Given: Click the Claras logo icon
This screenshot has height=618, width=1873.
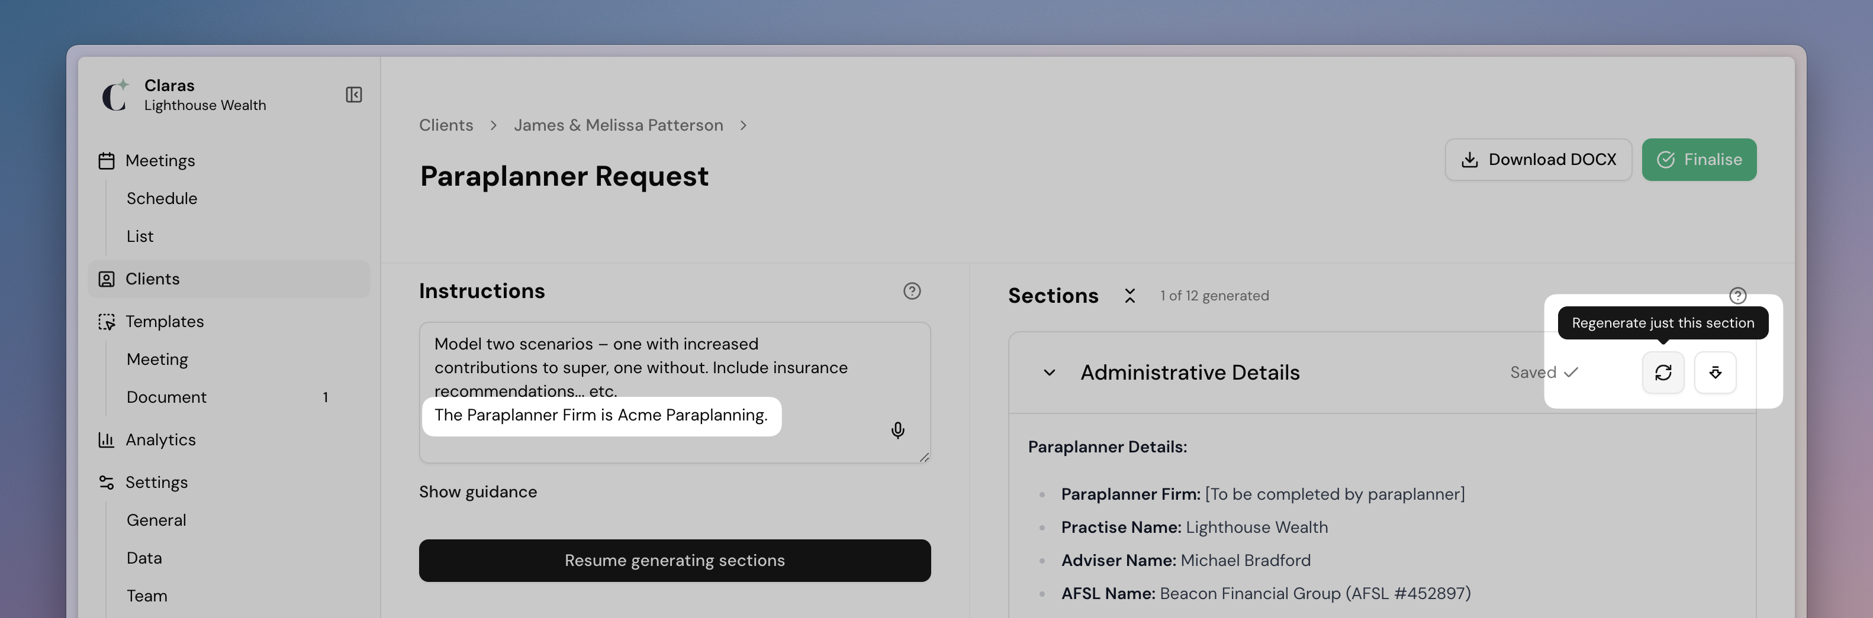Looking at the screenshot, I should click(x=115, y=95).
